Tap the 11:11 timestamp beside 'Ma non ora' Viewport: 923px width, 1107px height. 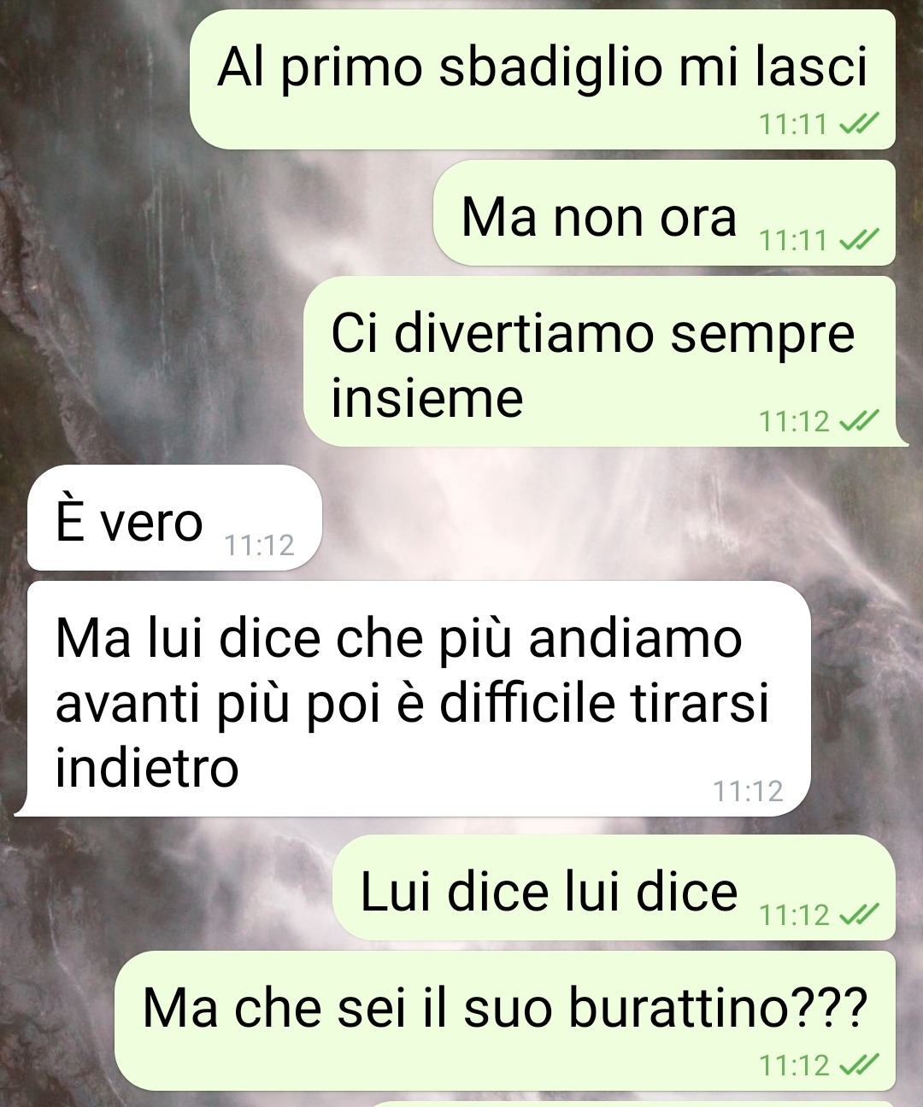[x=794, y=240]
